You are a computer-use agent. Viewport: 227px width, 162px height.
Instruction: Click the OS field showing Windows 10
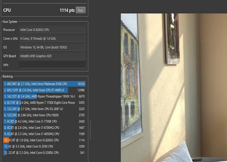pos(52,47)
